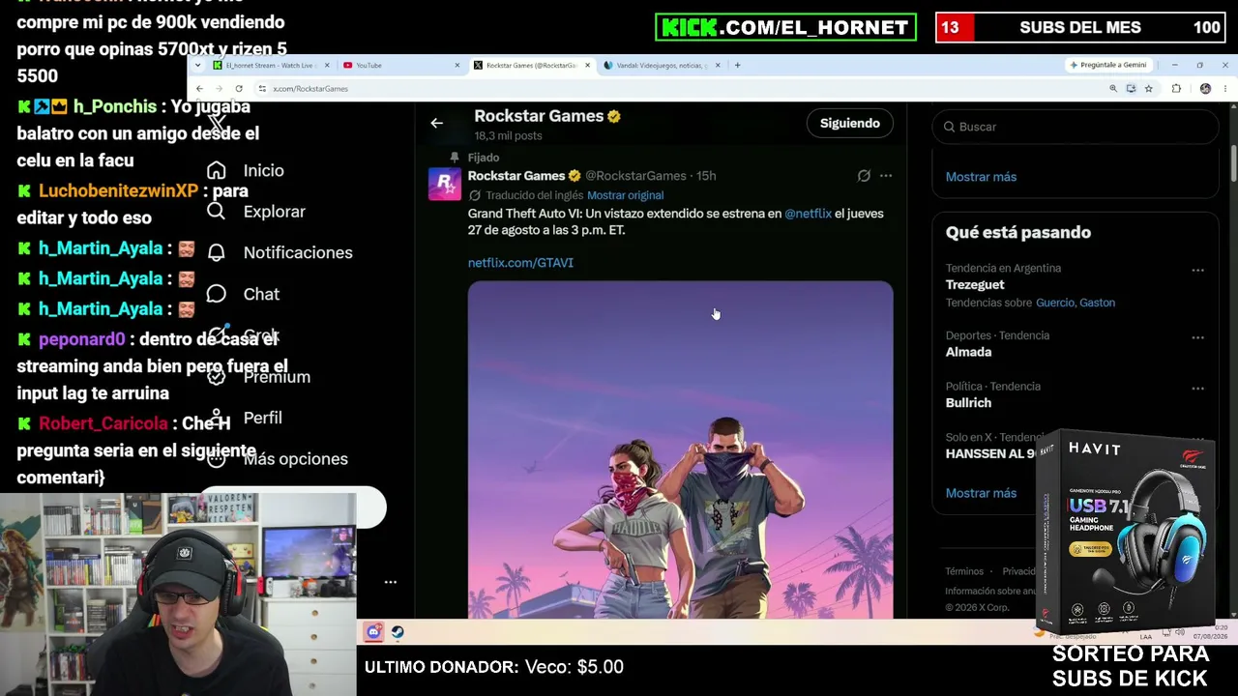
Task: Click Mostrar más above Qué está pasando
Action: (981, 177)
